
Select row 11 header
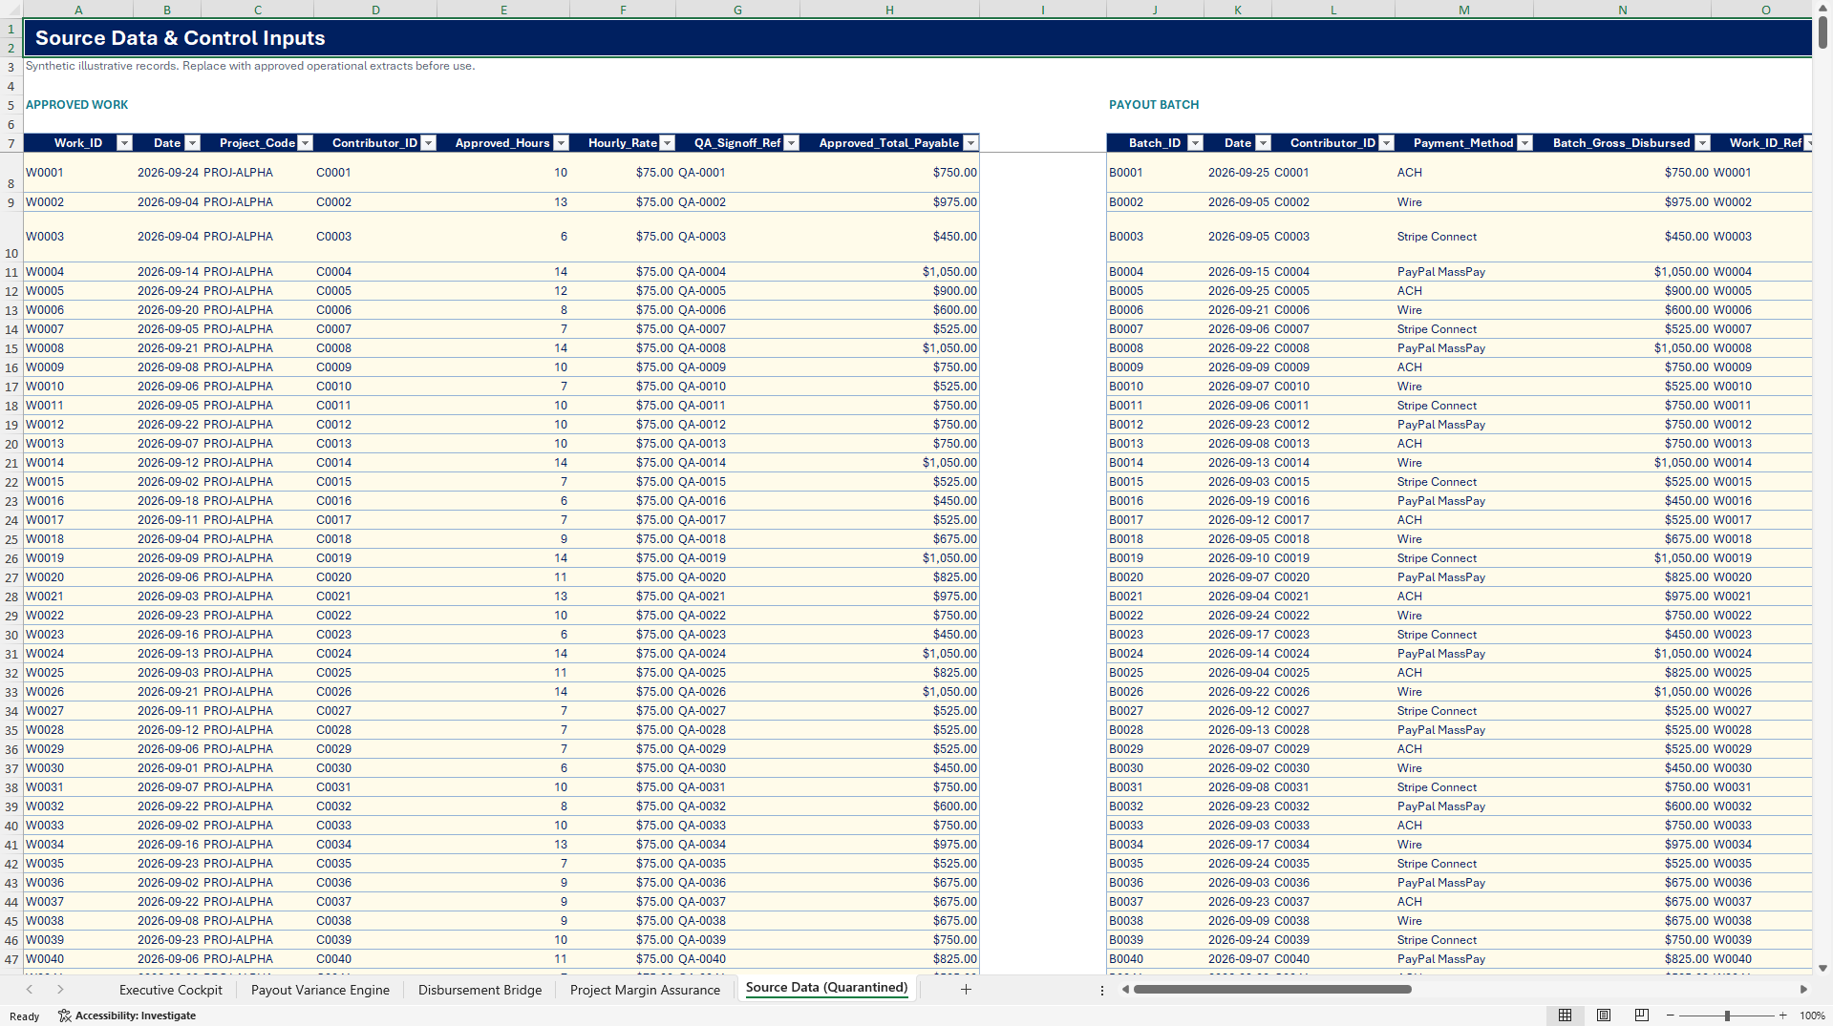11,272
